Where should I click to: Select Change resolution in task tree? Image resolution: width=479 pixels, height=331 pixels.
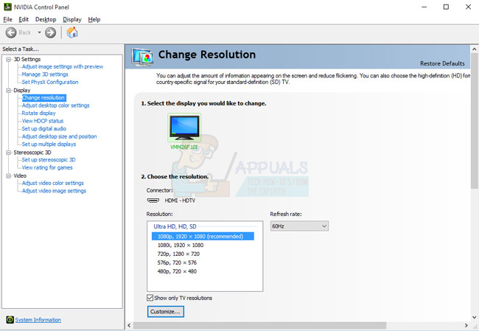pos(43,98)
